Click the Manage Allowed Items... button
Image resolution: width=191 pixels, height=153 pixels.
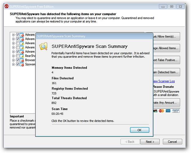click(x=167, y=48)
